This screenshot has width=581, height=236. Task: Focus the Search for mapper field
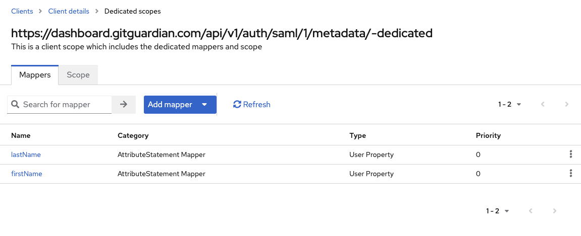click(59, 105)
